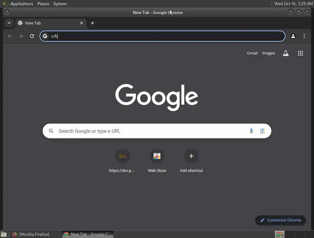Viewport: 314px width, 238px height.
Task: Open the Places menu
Action: point(43,4)
